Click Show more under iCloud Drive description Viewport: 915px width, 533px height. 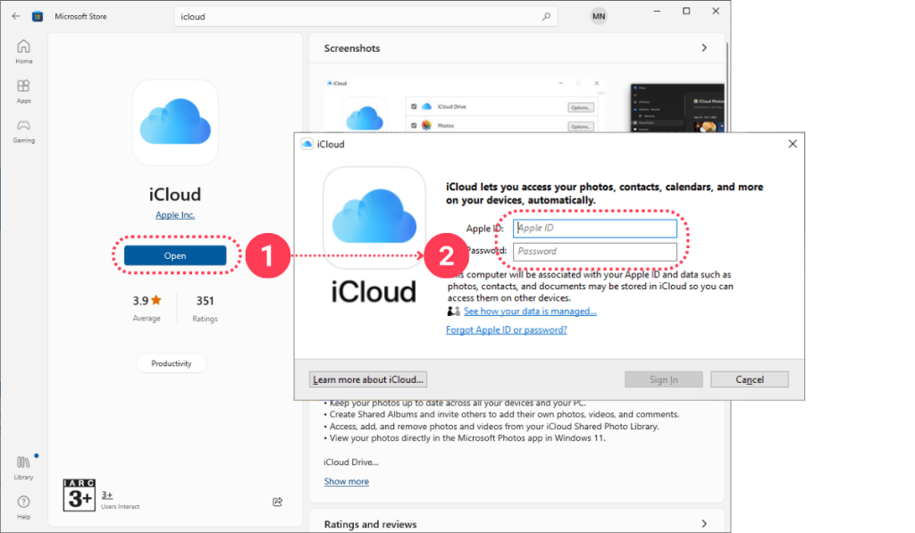tap(346, 481)
